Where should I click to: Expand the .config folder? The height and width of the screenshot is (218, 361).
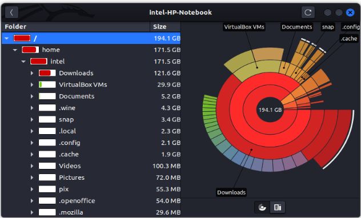pyautogui.click(x=32, y=143)
